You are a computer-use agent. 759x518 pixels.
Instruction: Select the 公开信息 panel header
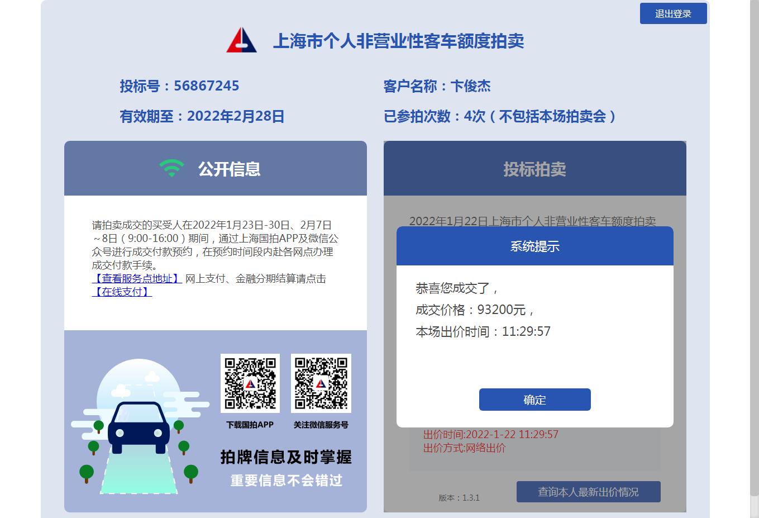[216, 168]
